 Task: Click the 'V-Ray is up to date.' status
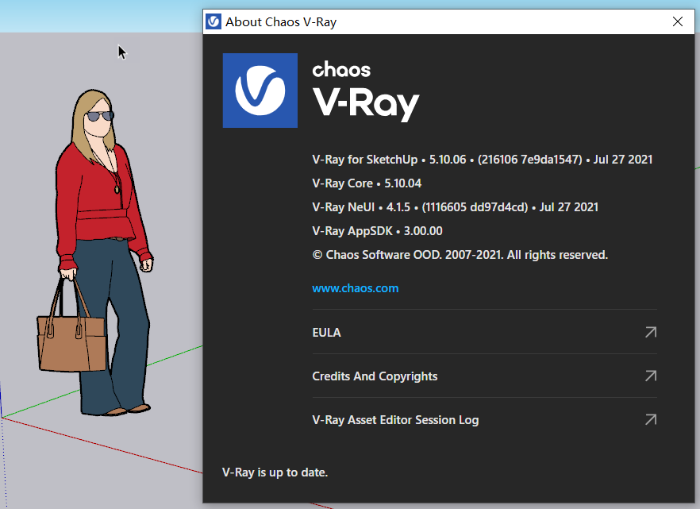[x=275, y=472]
